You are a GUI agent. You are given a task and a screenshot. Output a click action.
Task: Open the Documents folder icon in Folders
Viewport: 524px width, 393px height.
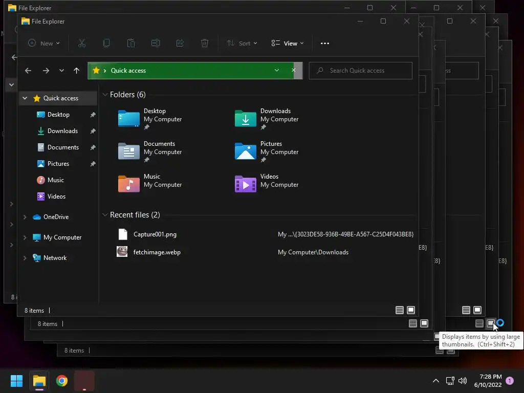point(128,151)
